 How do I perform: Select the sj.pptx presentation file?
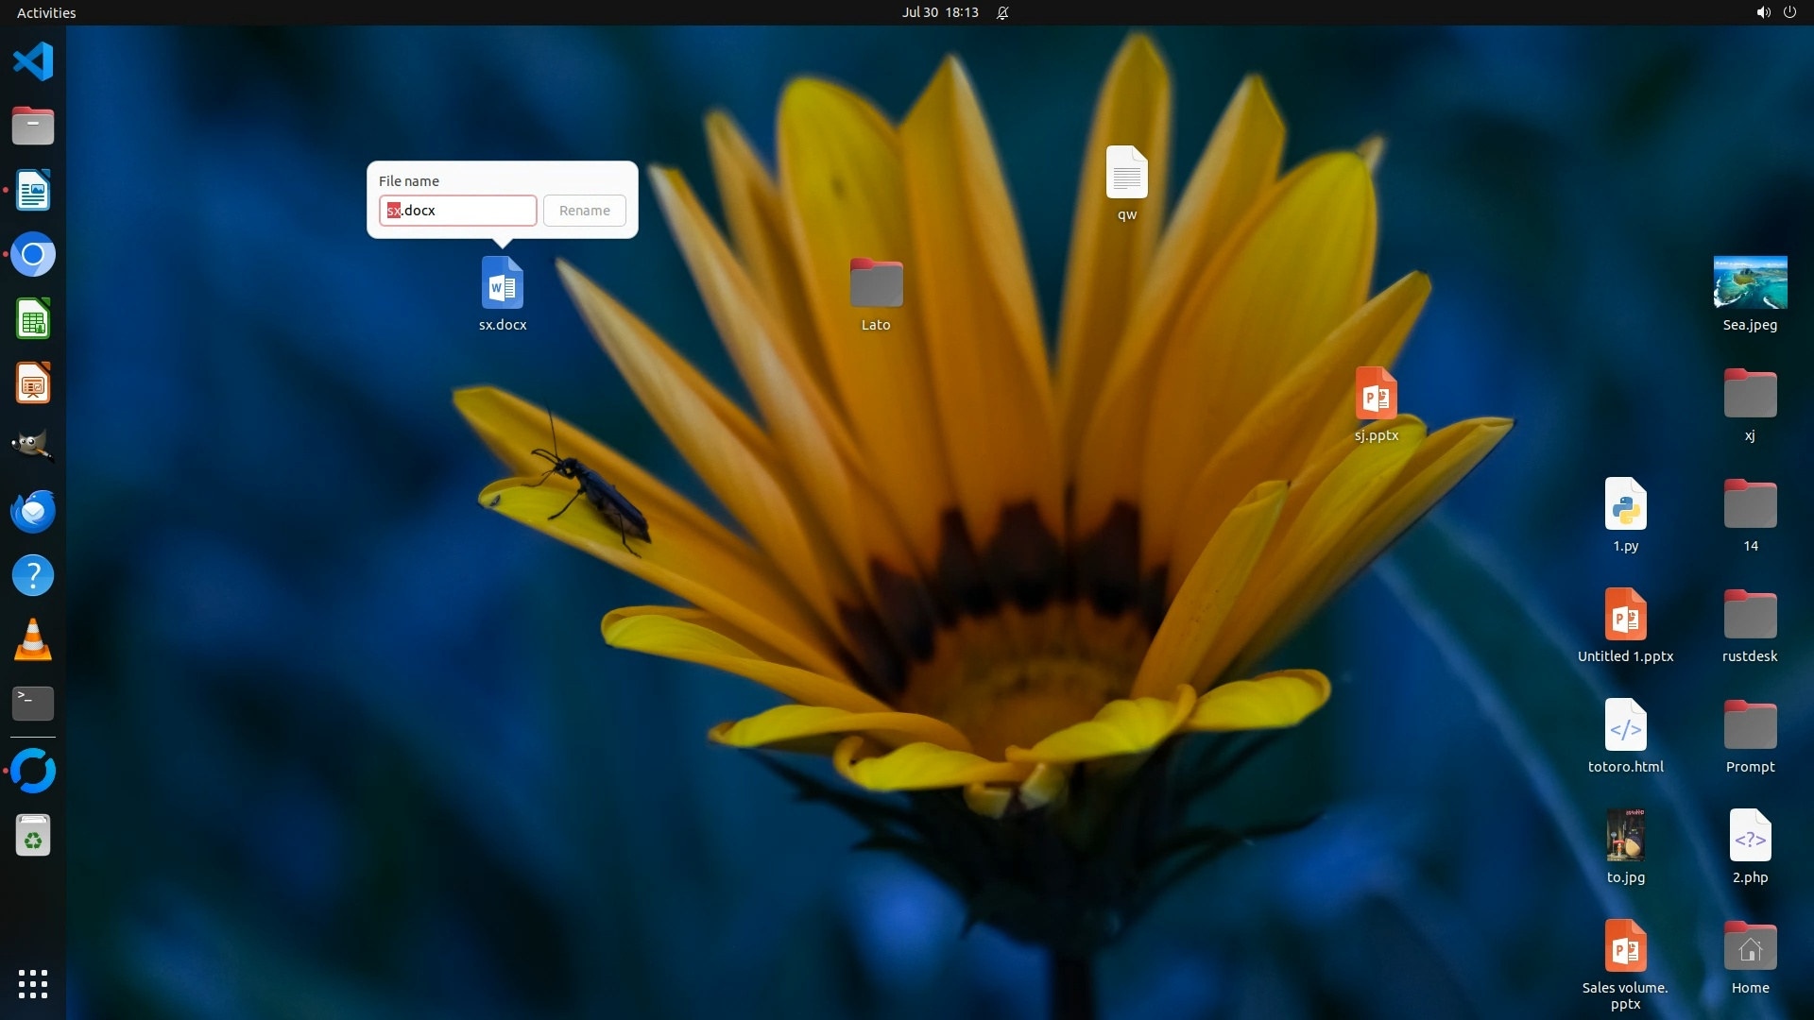[x=1376, y=393]
